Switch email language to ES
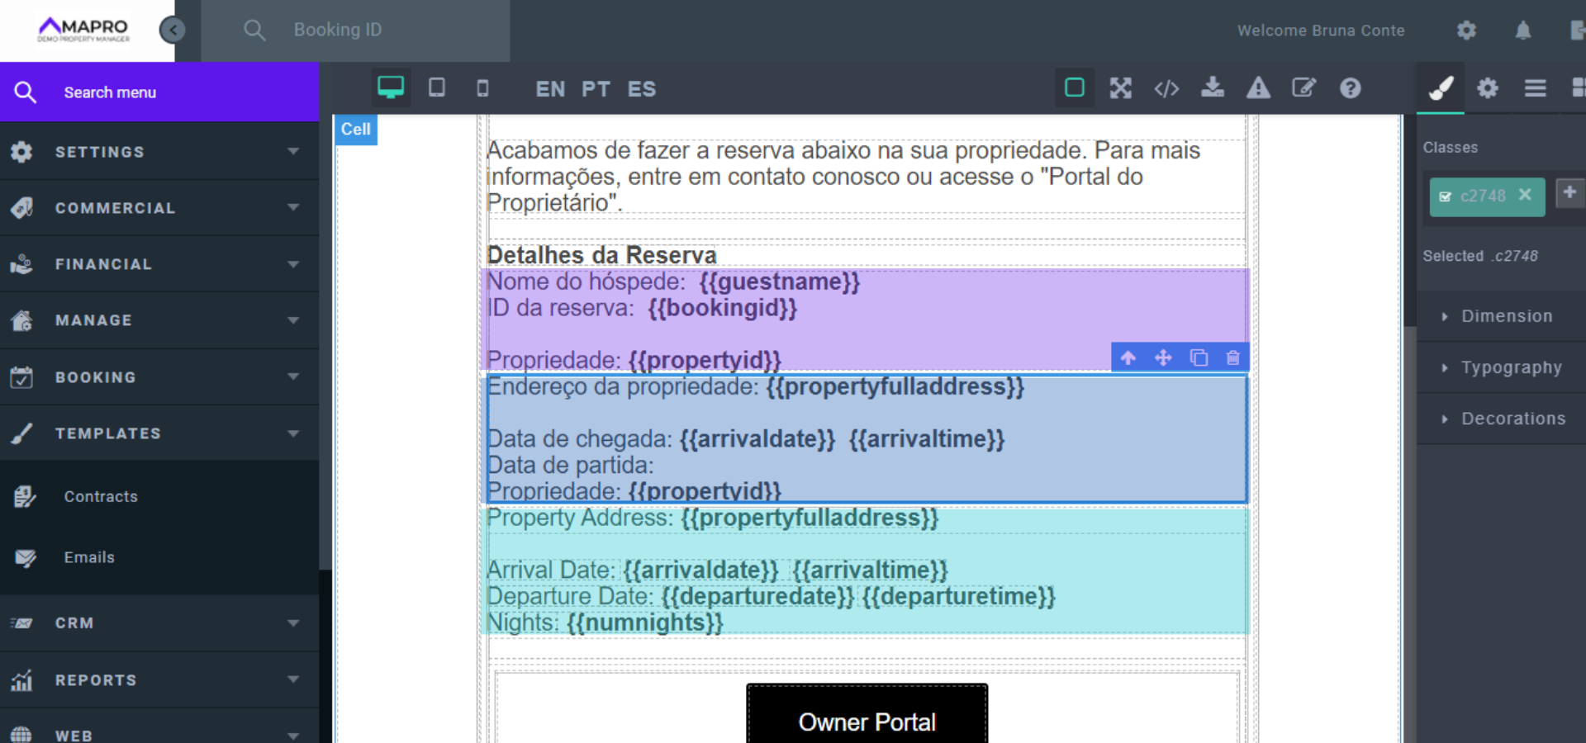 point(641,89)
